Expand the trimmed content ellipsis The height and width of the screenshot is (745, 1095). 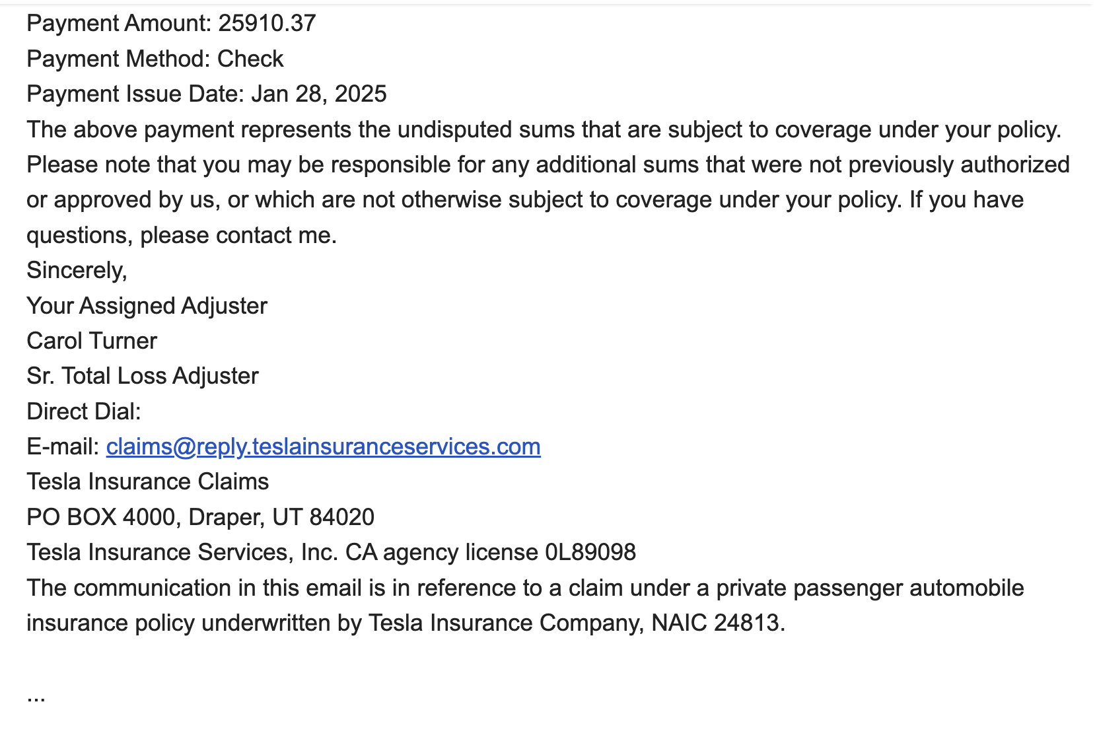pyautogui.click(x=36, y=697)
